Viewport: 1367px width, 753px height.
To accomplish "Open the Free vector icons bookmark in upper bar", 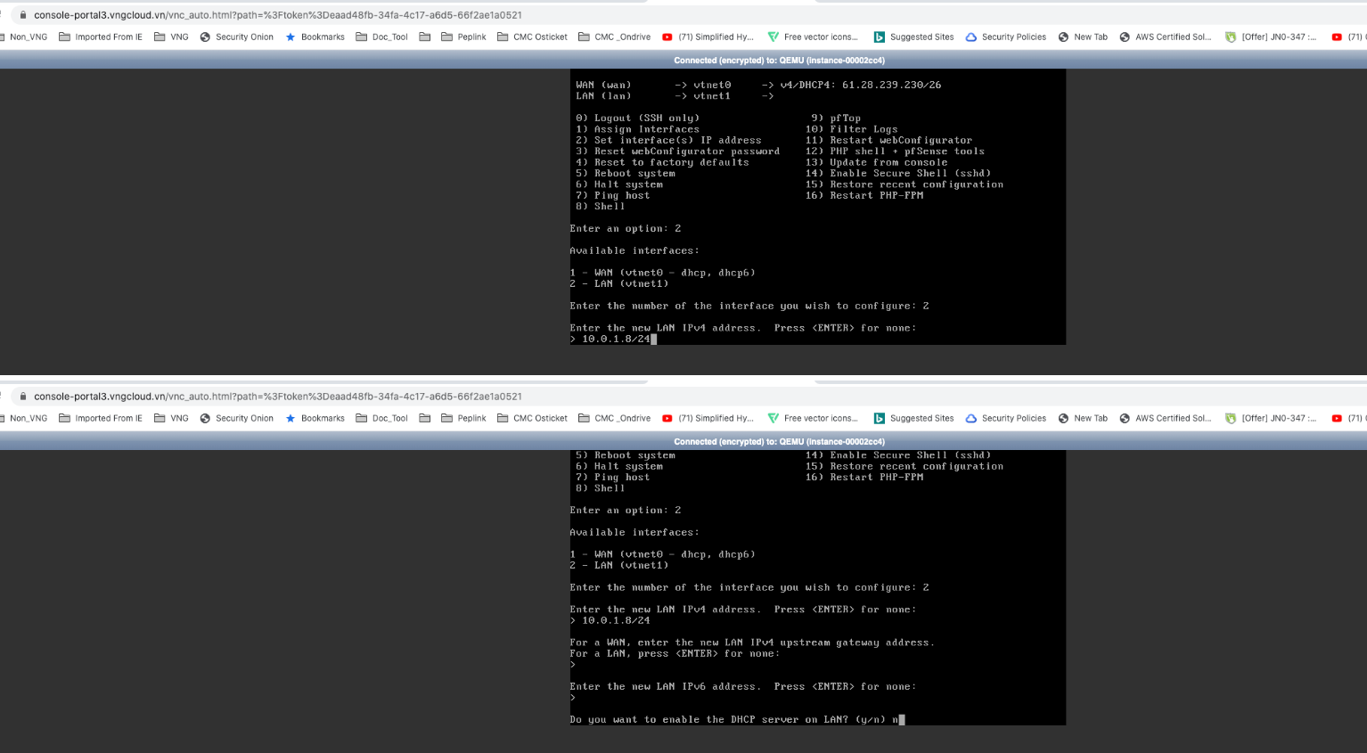I will pyautogui.click(x=813, y=37).
